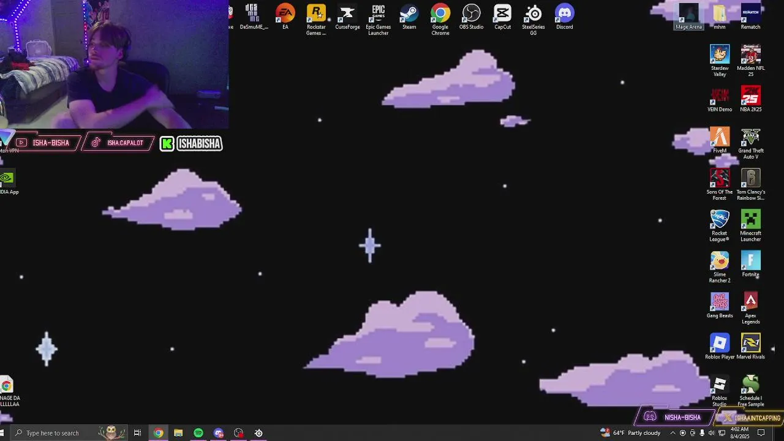Launch Marvel Rivals desktop shortcut
Screen dimensions: 784x441
pyautogui.click(x=750, y=346)
